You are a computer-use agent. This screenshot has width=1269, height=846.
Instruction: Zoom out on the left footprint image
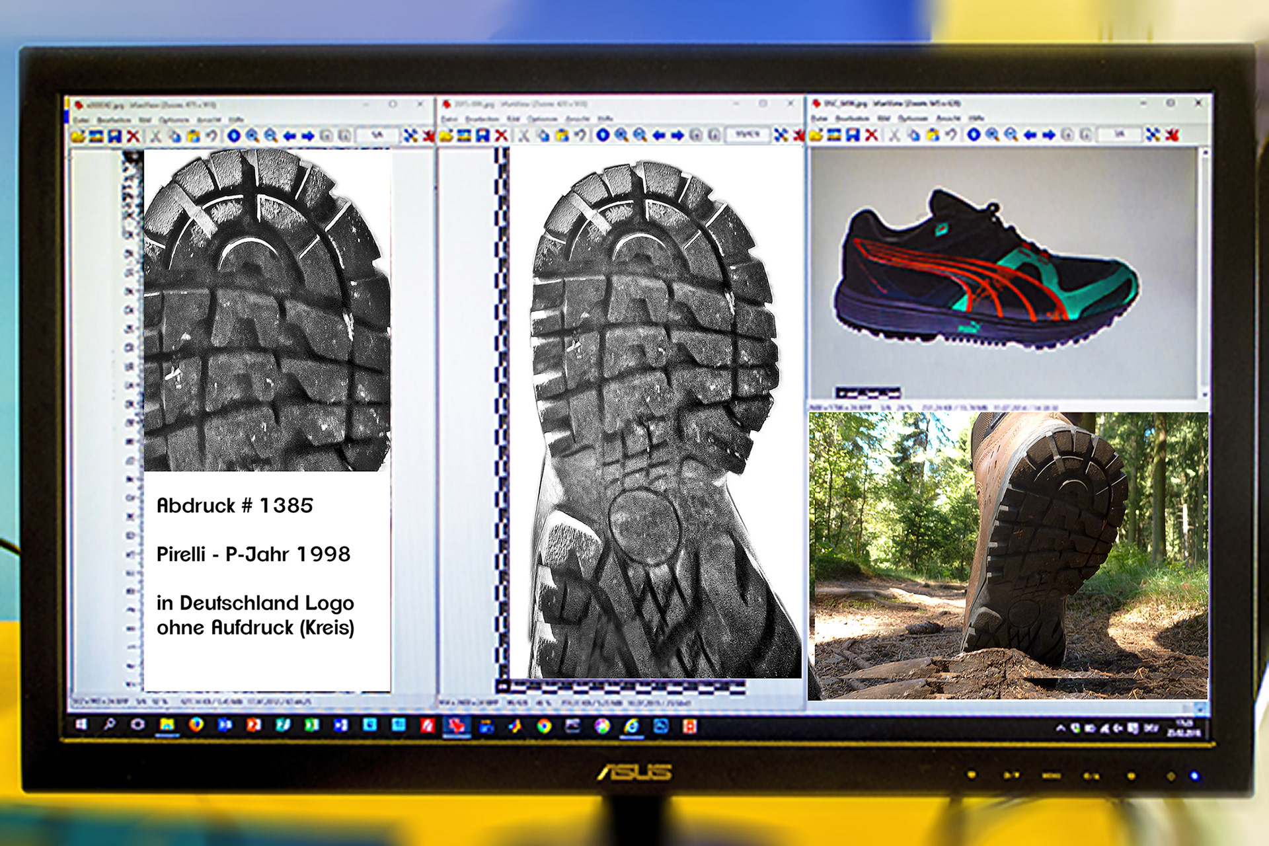pos(271,135)
